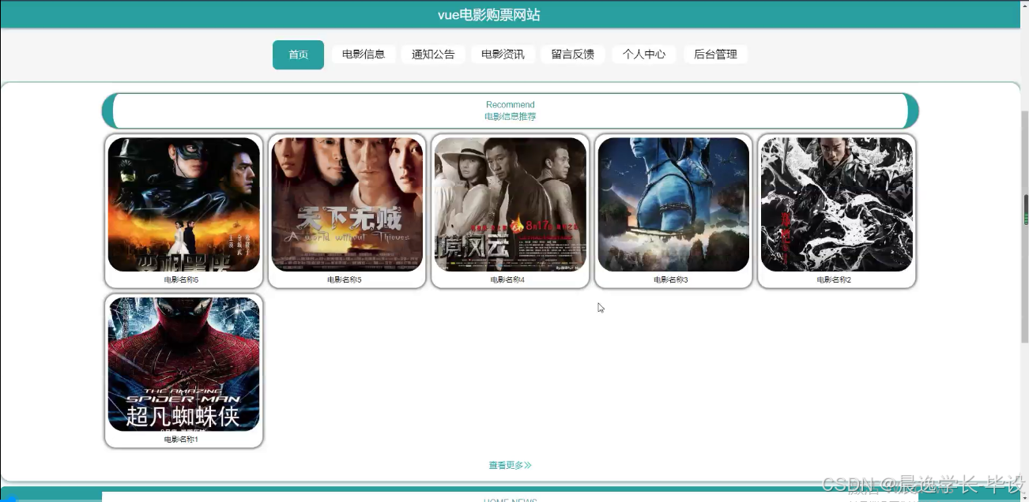
Task: Open the 电影名称2 ink-style poster
Action: (x=837, y=204)
